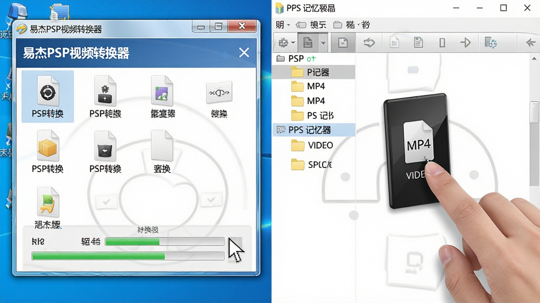
Task: Select the highlighted PSP转换 circular-arrows icon
Action: [x=47, y=97]
